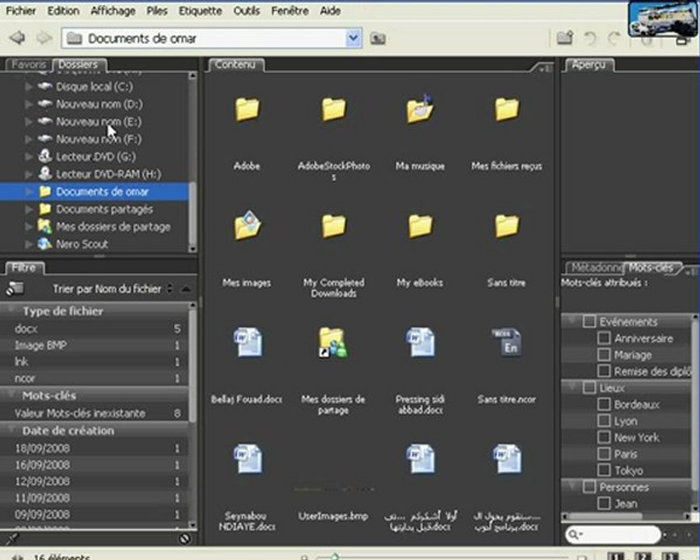The image size is (700, 560).
Task: Switch to the Favoris tab
Action: [x=29, y=65]
